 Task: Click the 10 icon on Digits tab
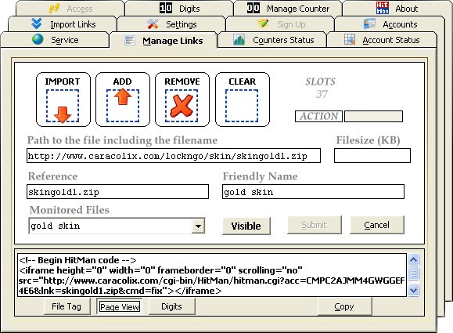[166, 8]
